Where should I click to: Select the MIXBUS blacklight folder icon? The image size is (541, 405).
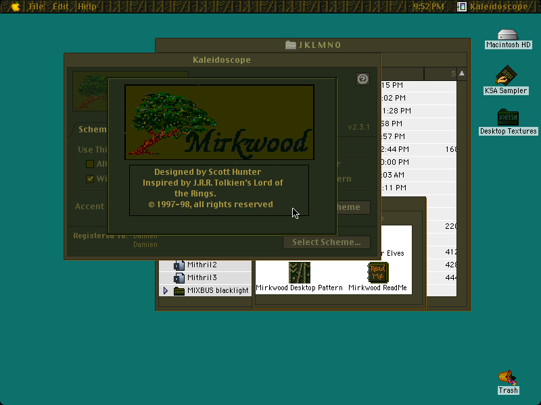[179, 291]
